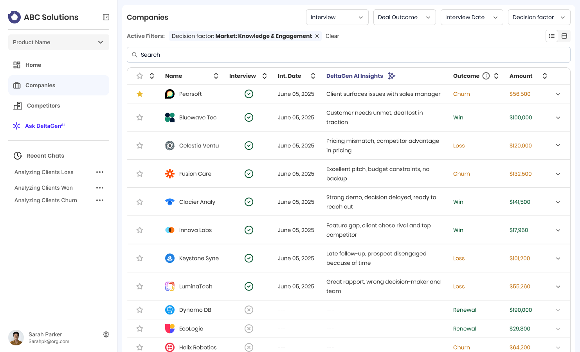Open the Home page
580x352 pixels.
(33, 65)
